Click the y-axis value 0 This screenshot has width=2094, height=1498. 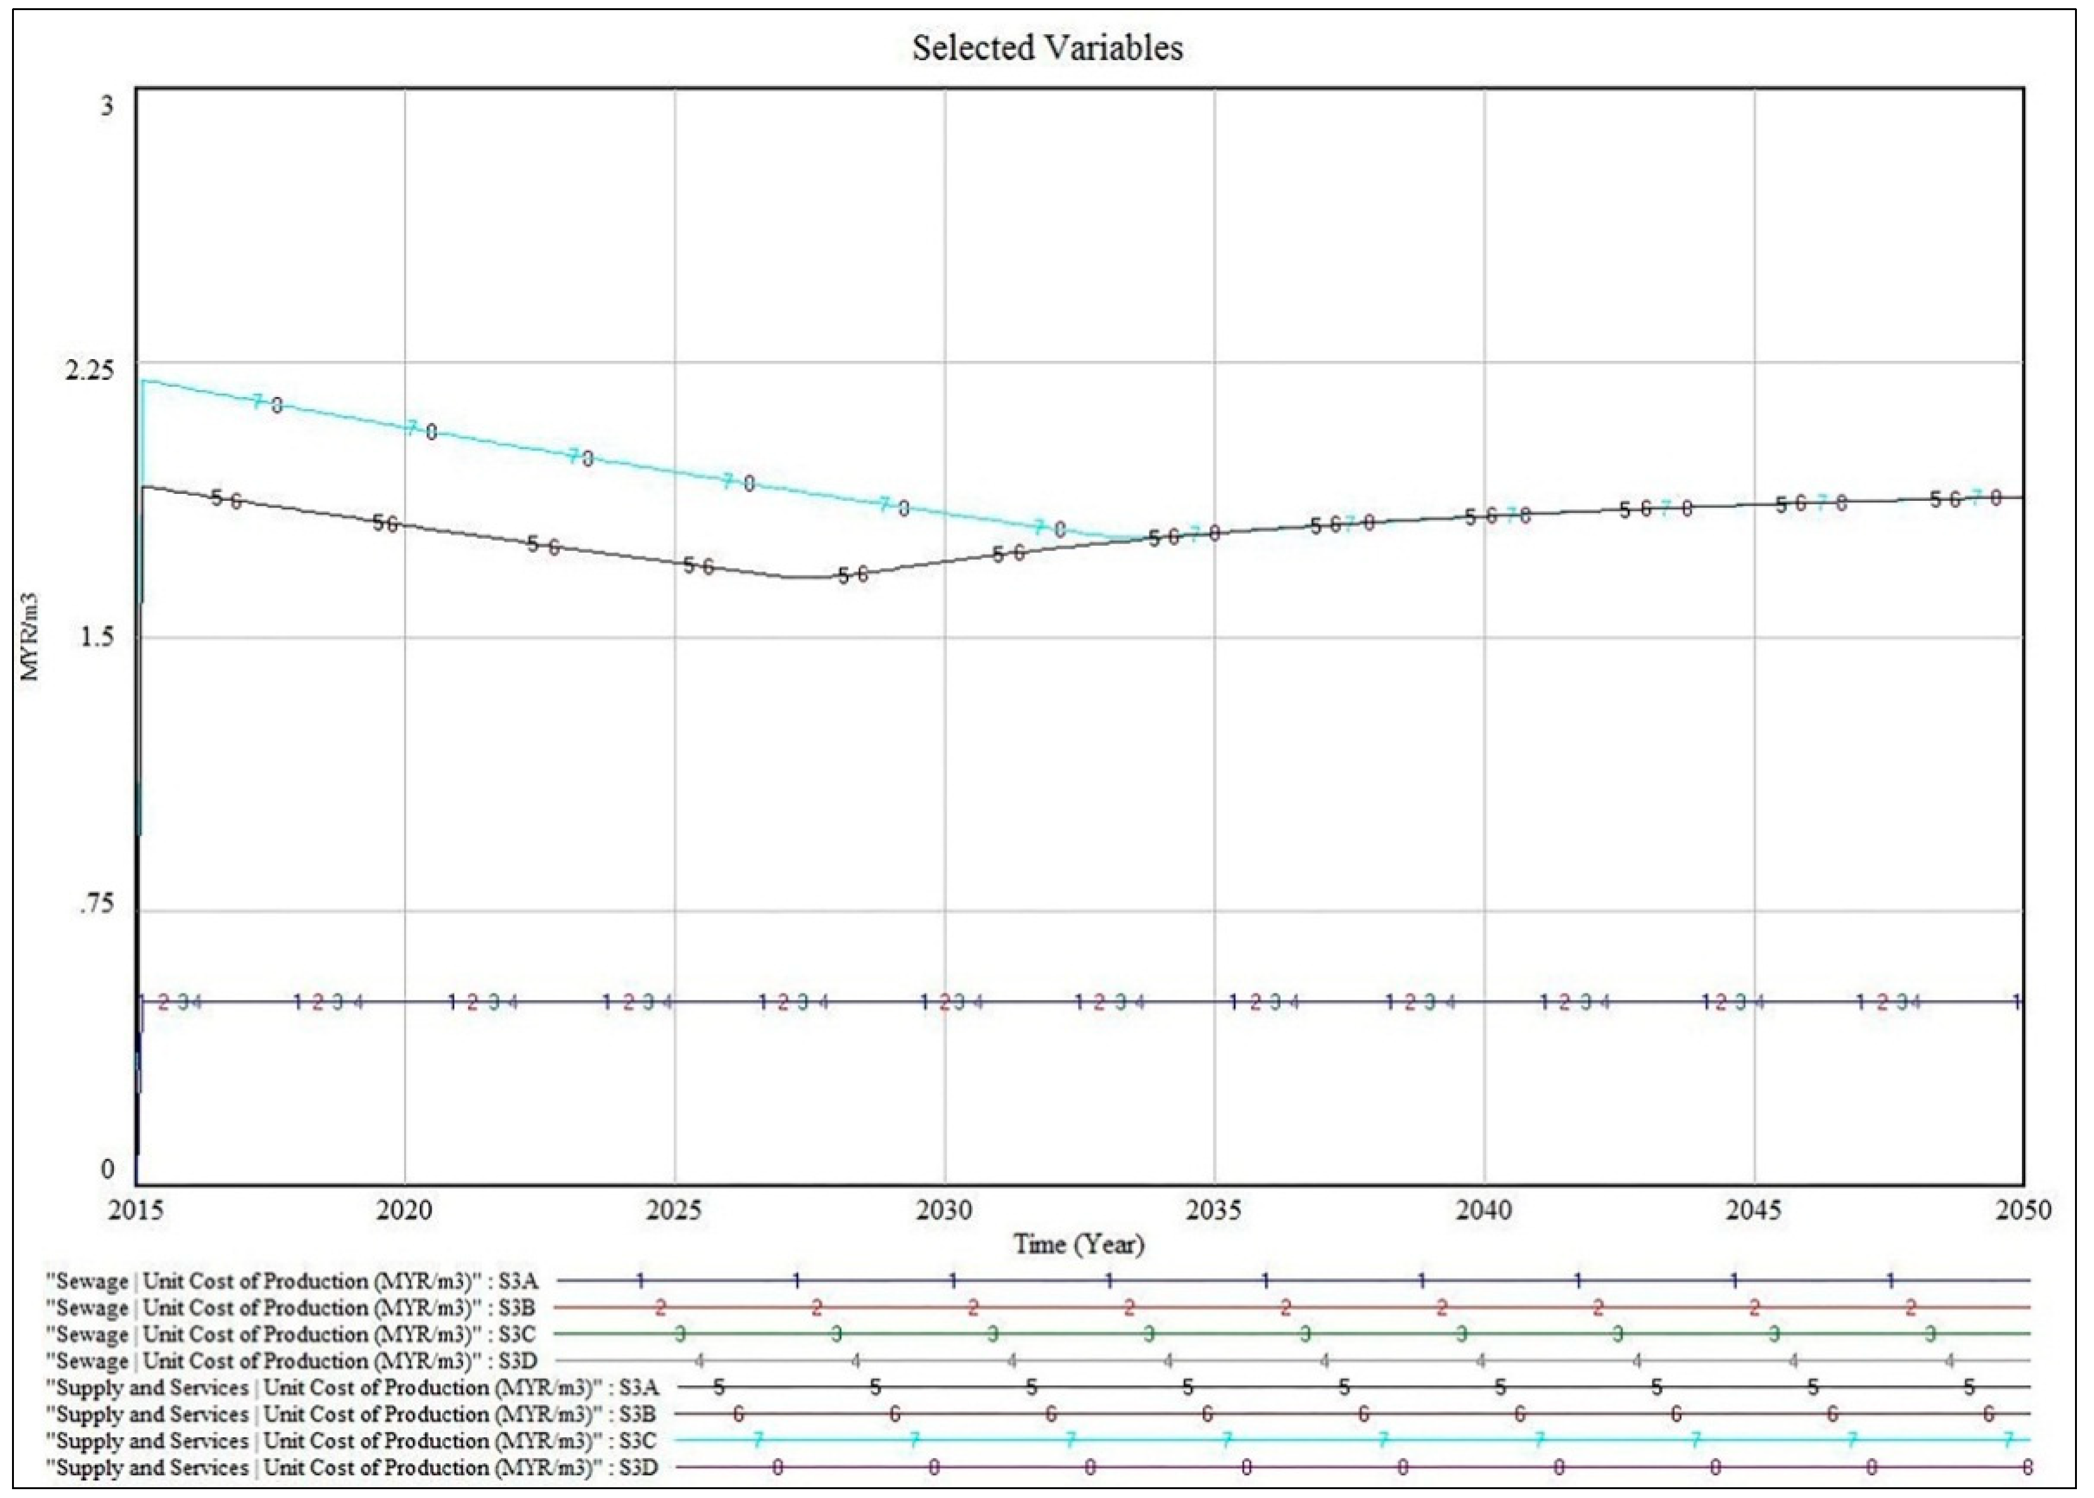[x=108, y=1169]
